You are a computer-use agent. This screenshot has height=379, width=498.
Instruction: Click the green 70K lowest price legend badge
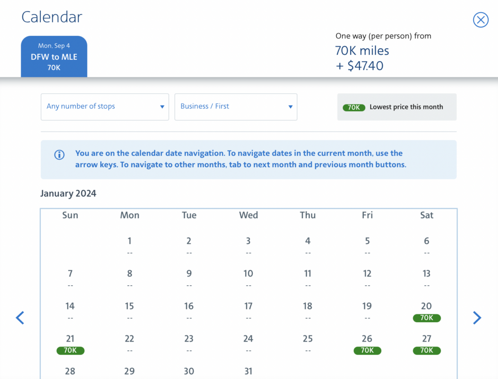point(354,107)
